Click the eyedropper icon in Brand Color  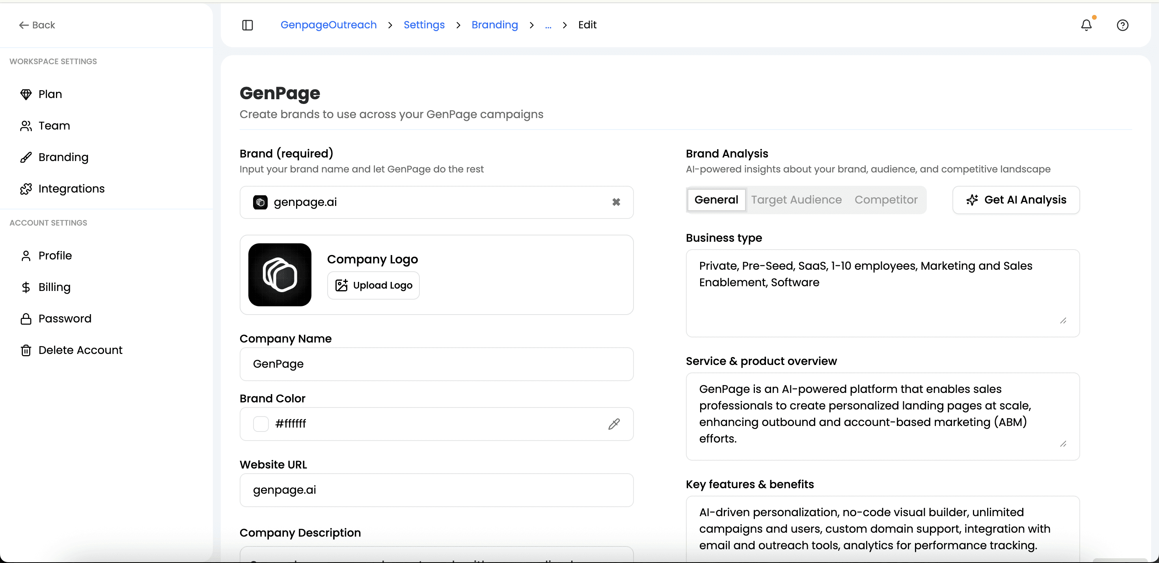(x=614, y=424)
